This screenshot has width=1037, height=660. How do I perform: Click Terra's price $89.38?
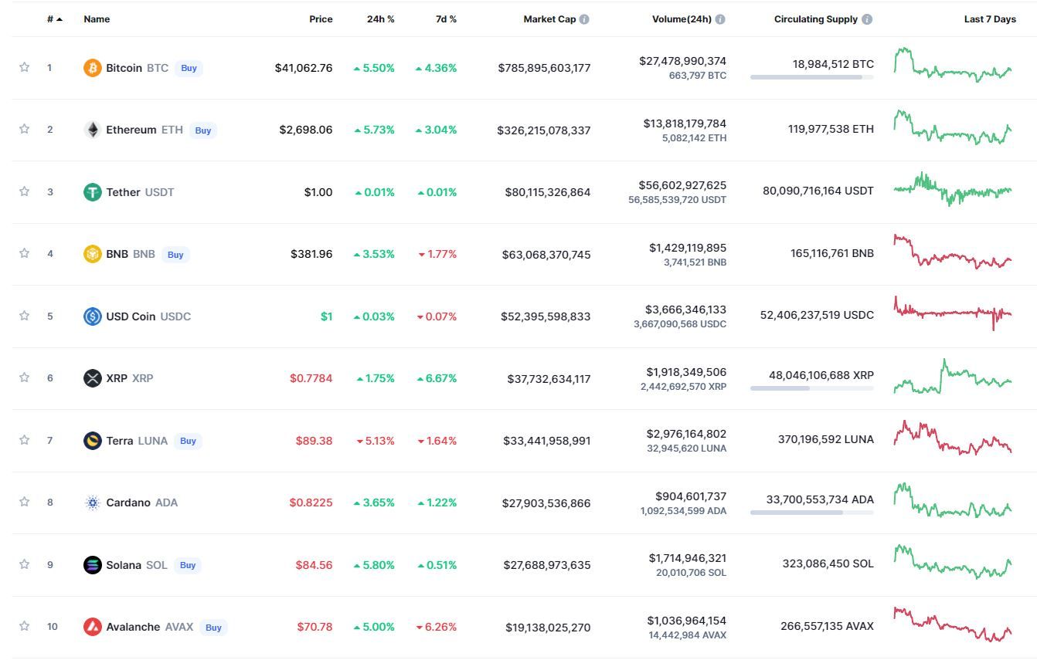tap(314, 441)
